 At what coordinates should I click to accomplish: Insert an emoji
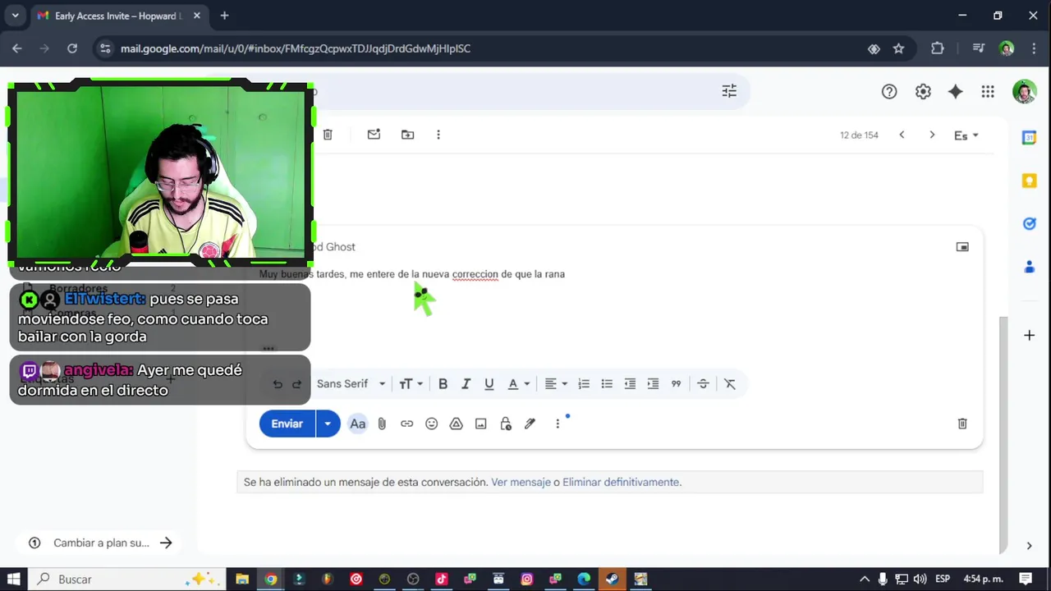coord(431,424)
